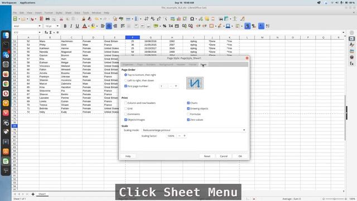Open the Styles panel in the sidebar
This screenshot has height=201, width=357.
352,45
